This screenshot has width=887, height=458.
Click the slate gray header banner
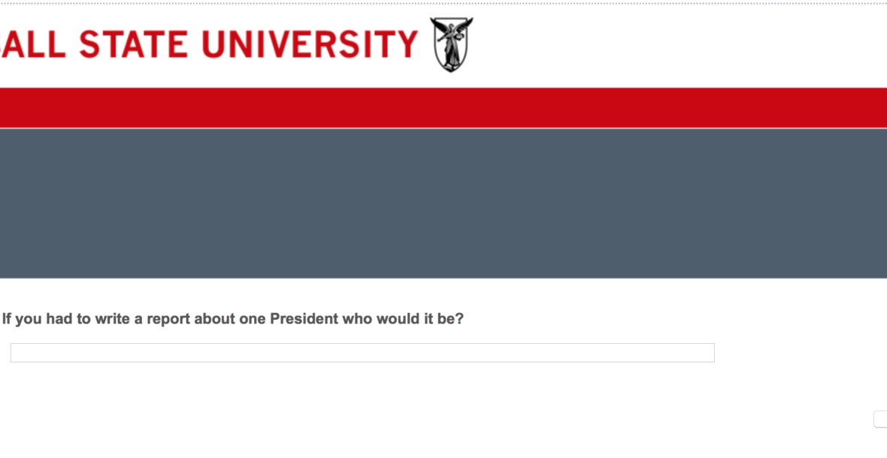coord(443,203)
